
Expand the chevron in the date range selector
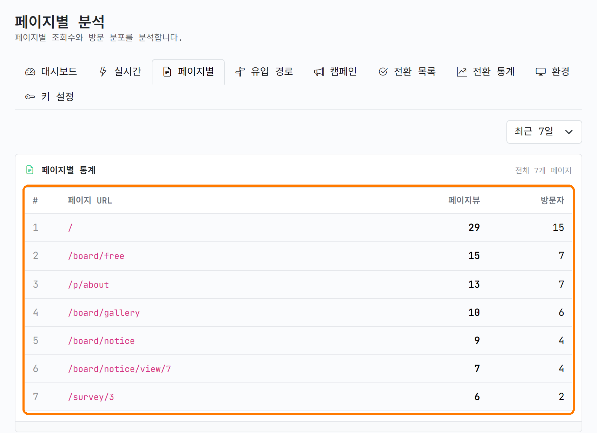[x=569, y=132]
